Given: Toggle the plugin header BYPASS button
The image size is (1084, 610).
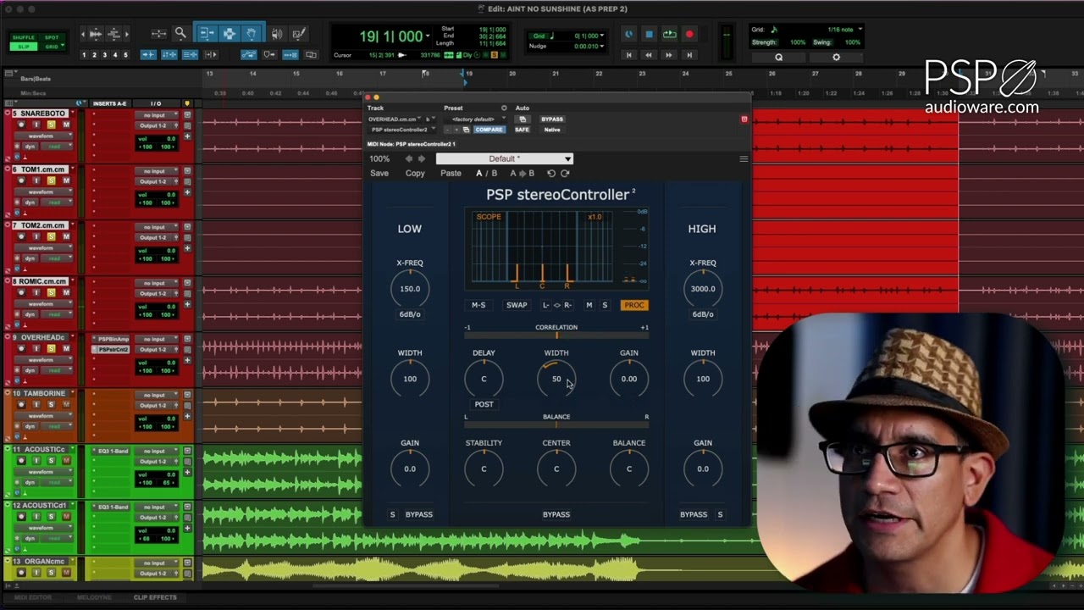Looking at the screenshot, I should [x=552, y=119].
